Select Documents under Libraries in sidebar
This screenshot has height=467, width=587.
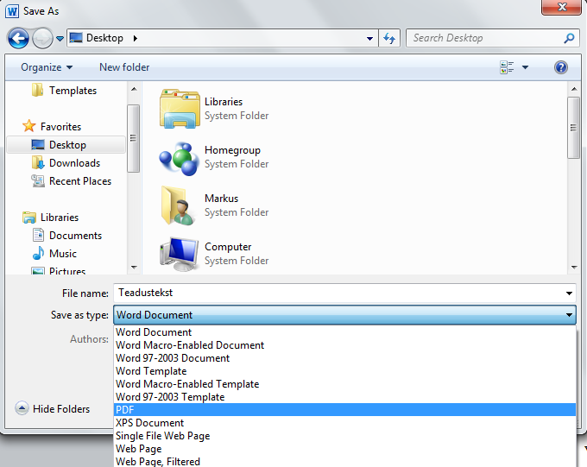pos(75,236)
